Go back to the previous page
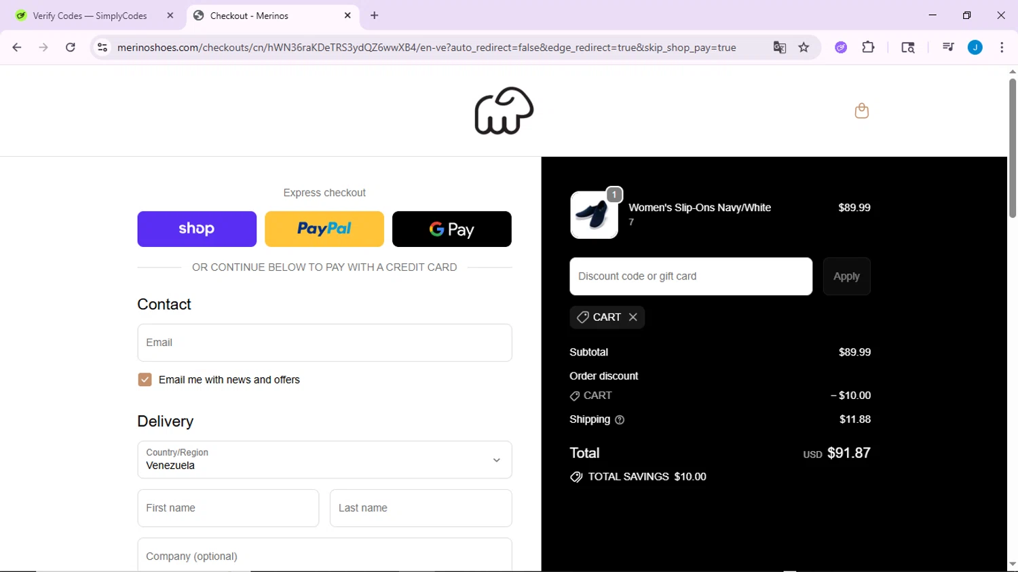 click(x=17, y=47)
